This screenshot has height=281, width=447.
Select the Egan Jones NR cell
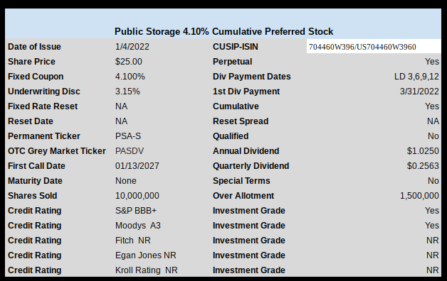(x=146, y=255)
